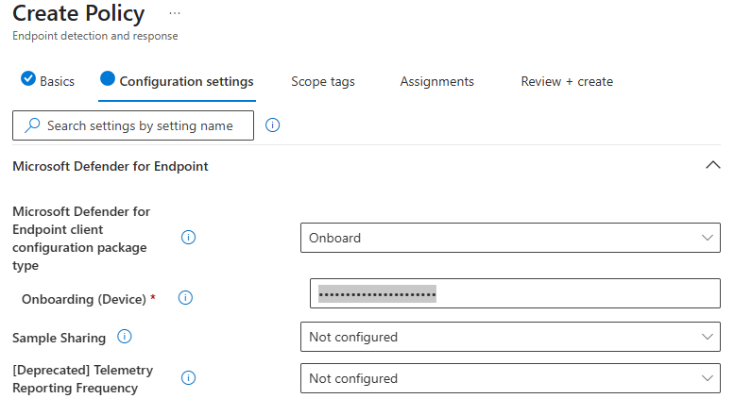Click the info icon beside the search box

coord(273,125)
